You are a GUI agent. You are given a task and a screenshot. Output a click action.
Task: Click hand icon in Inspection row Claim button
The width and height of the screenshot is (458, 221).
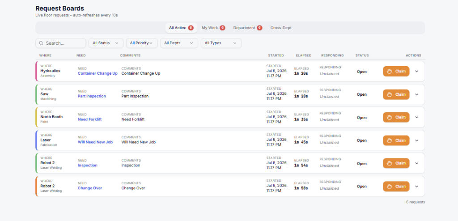pos(389,163)
